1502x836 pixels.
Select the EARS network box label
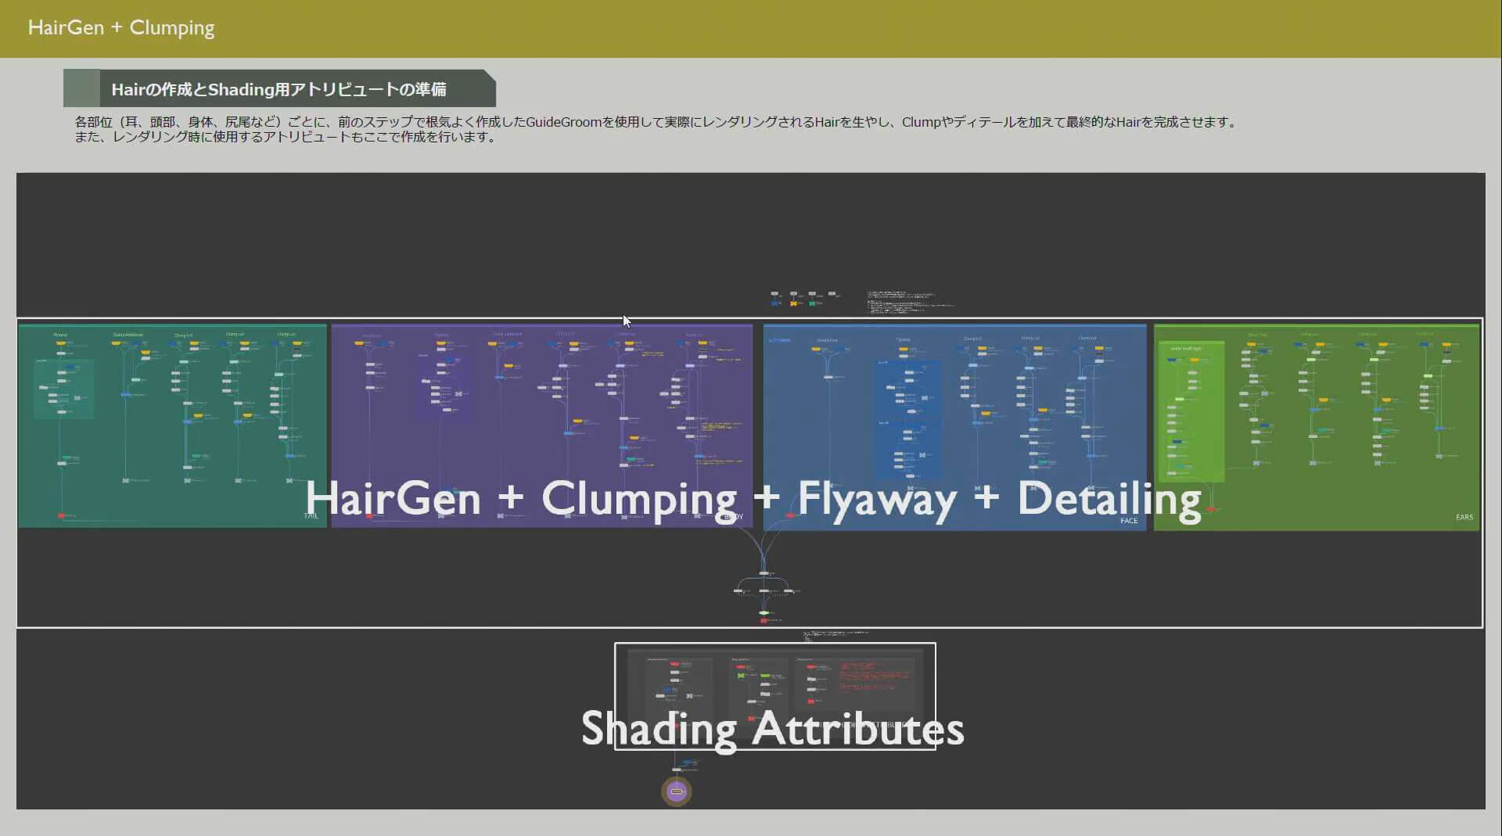click(x=1464, y=518)
